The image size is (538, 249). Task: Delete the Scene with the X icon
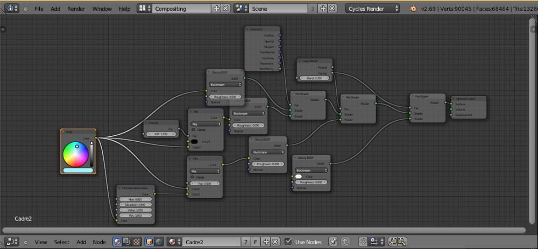point(332,9)
